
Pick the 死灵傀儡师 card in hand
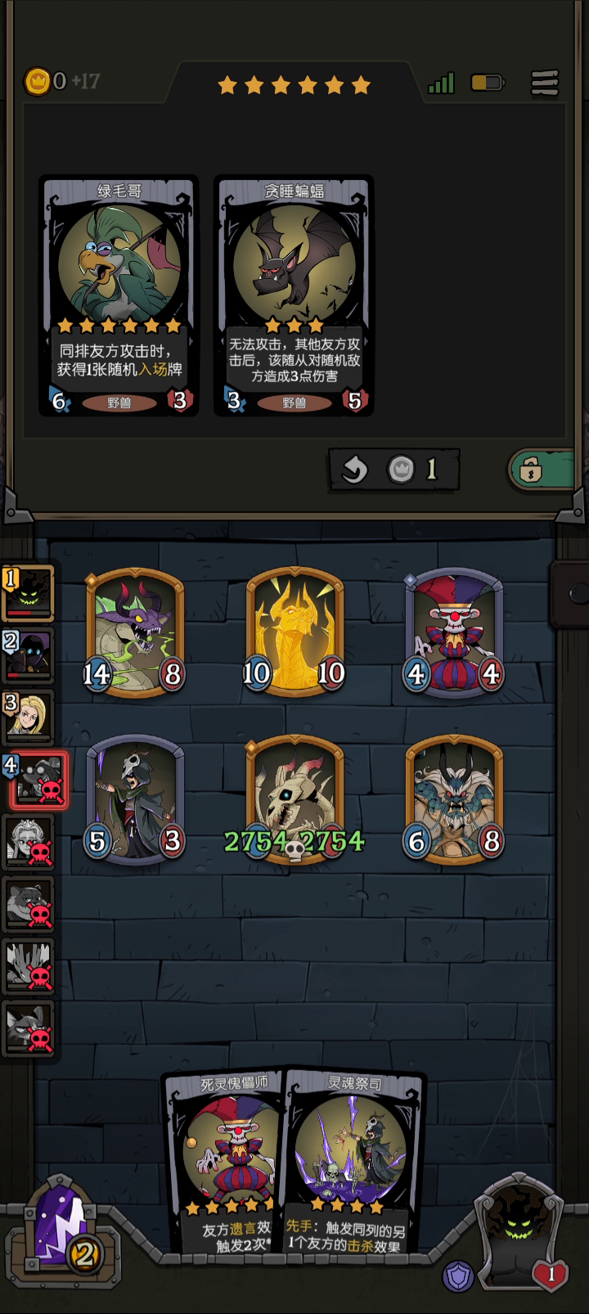226,1162
